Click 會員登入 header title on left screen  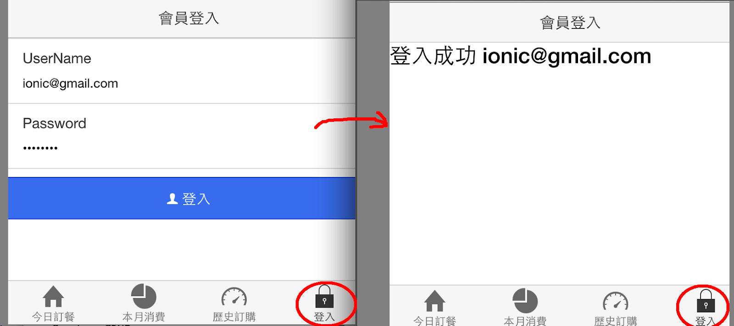(x=189, y=18)
